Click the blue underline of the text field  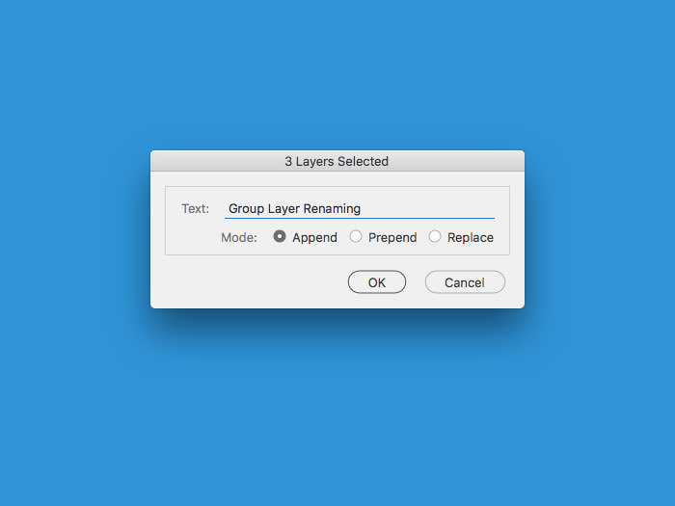point(360,218)
